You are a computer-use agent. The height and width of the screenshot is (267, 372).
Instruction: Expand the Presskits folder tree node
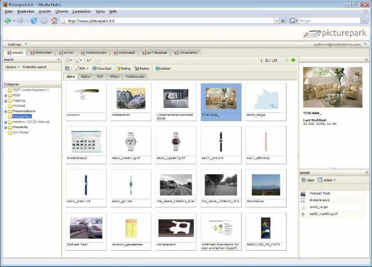point(5,127)
